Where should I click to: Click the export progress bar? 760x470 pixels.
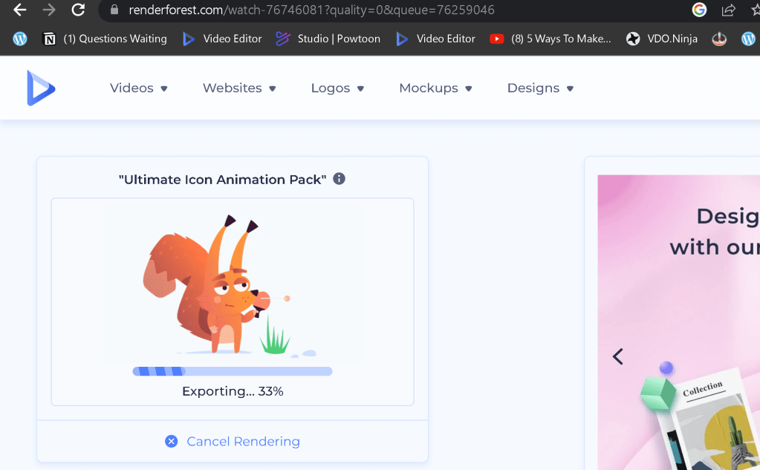point(233,372)
